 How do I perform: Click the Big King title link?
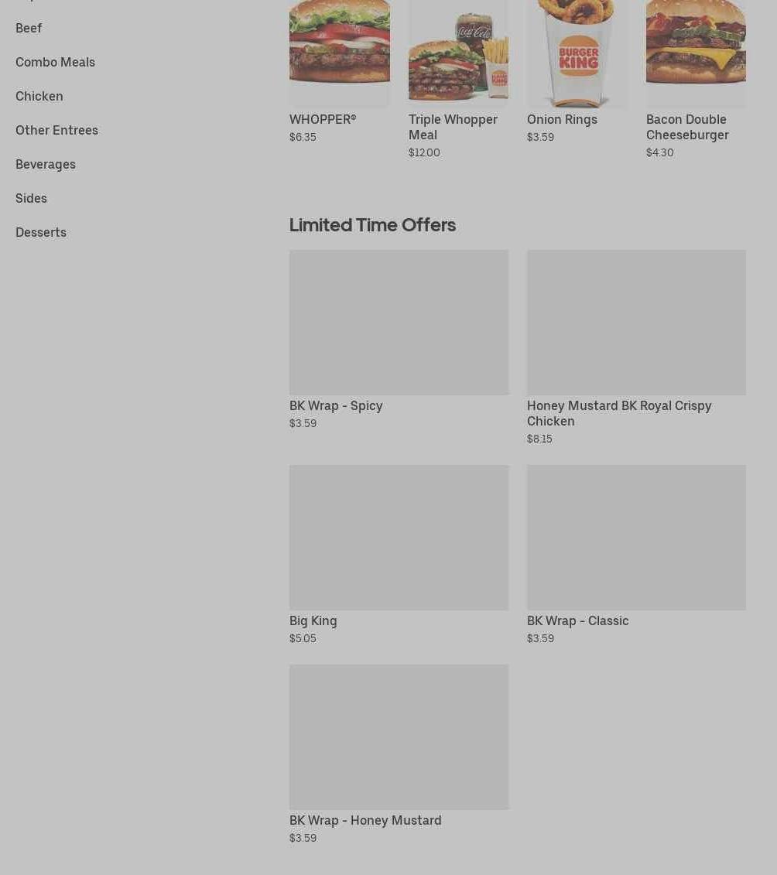tap(313, 621)
